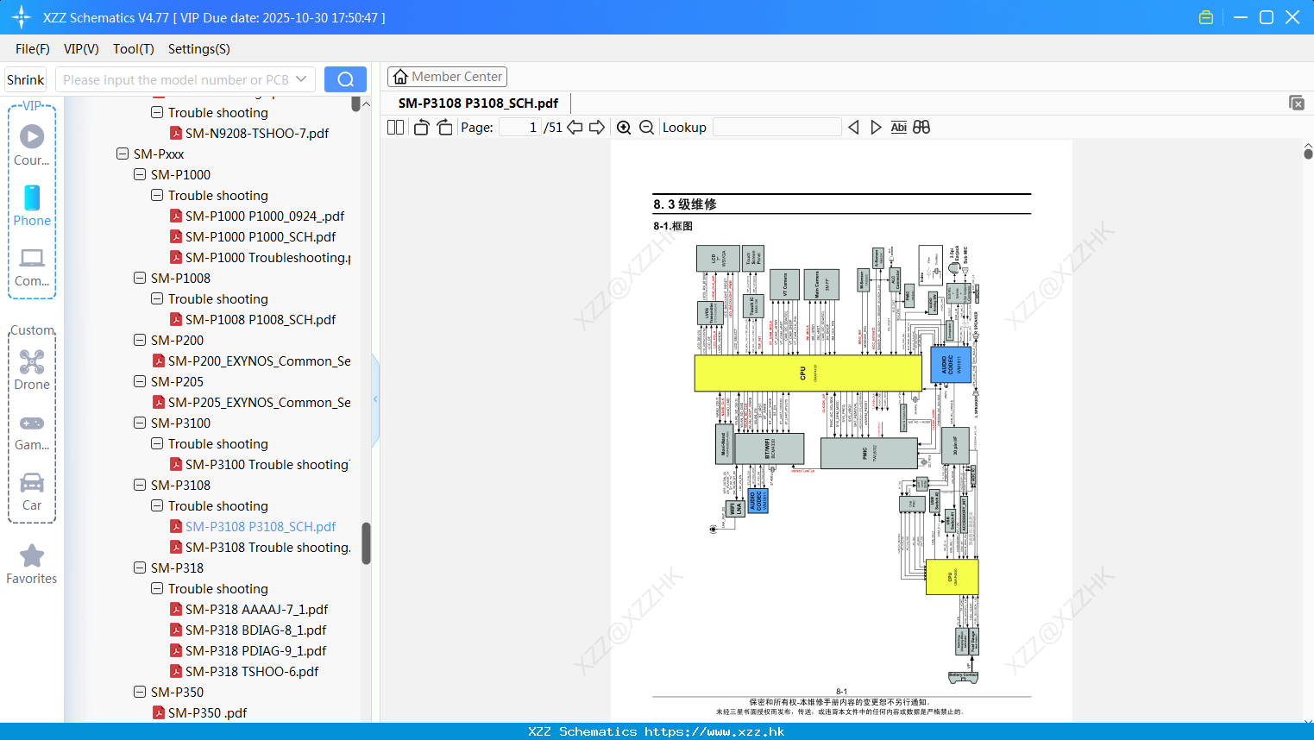This screenshot has height=740, width=1314.
Task: Open Courses in VIP sidebar
Action: pos(32,146)
